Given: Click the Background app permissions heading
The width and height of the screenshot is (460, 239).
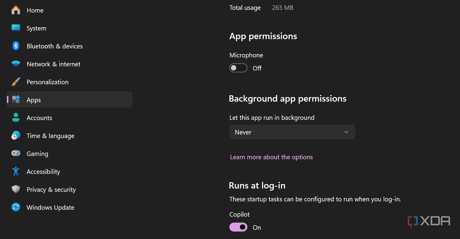Looking at the screenshot, I should (x=287, y=99).
